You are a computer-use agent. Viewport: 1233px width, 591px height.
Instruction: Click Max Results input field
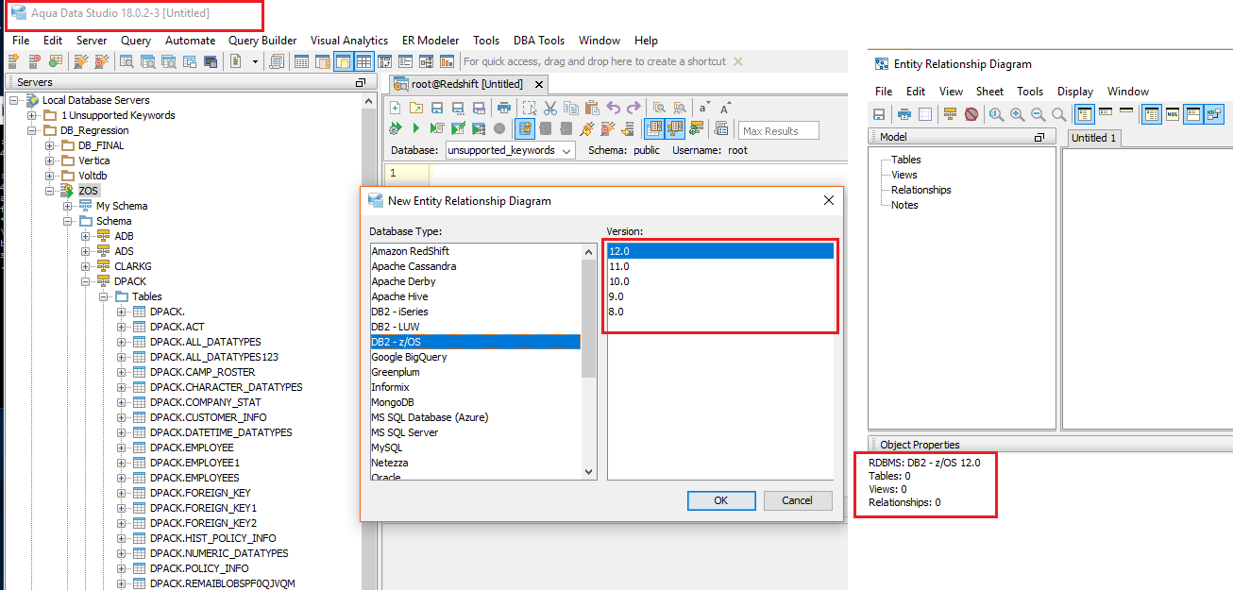779,130
